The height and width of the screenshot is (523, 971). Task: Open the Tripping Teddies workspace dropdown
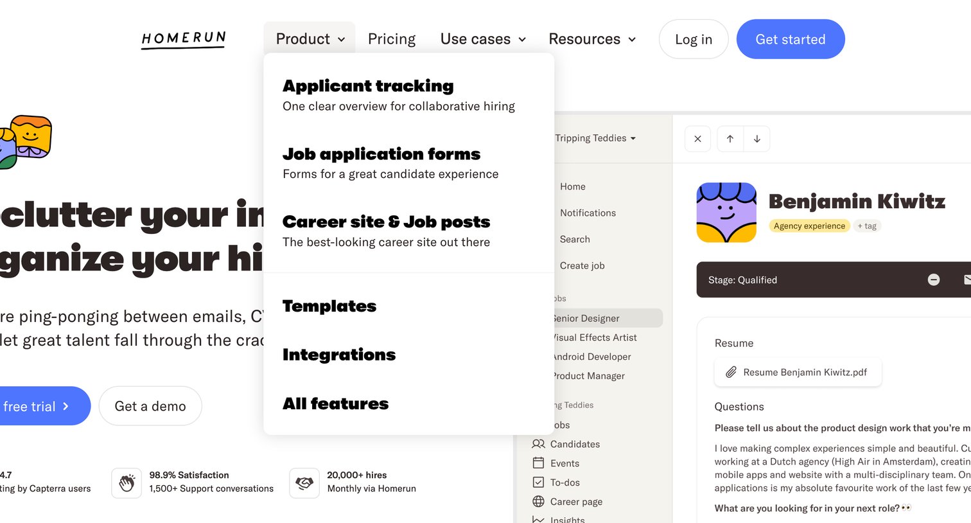click(595, 138)
